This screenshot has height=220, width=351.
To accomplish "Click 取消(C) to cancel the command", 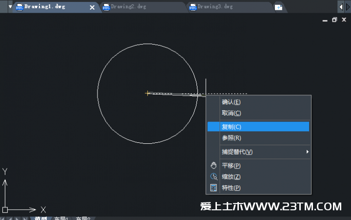I will 232,113.
